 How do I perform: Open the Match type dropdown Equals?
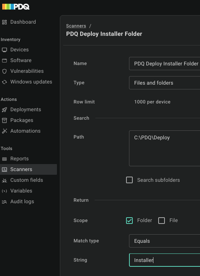[165, 241]
